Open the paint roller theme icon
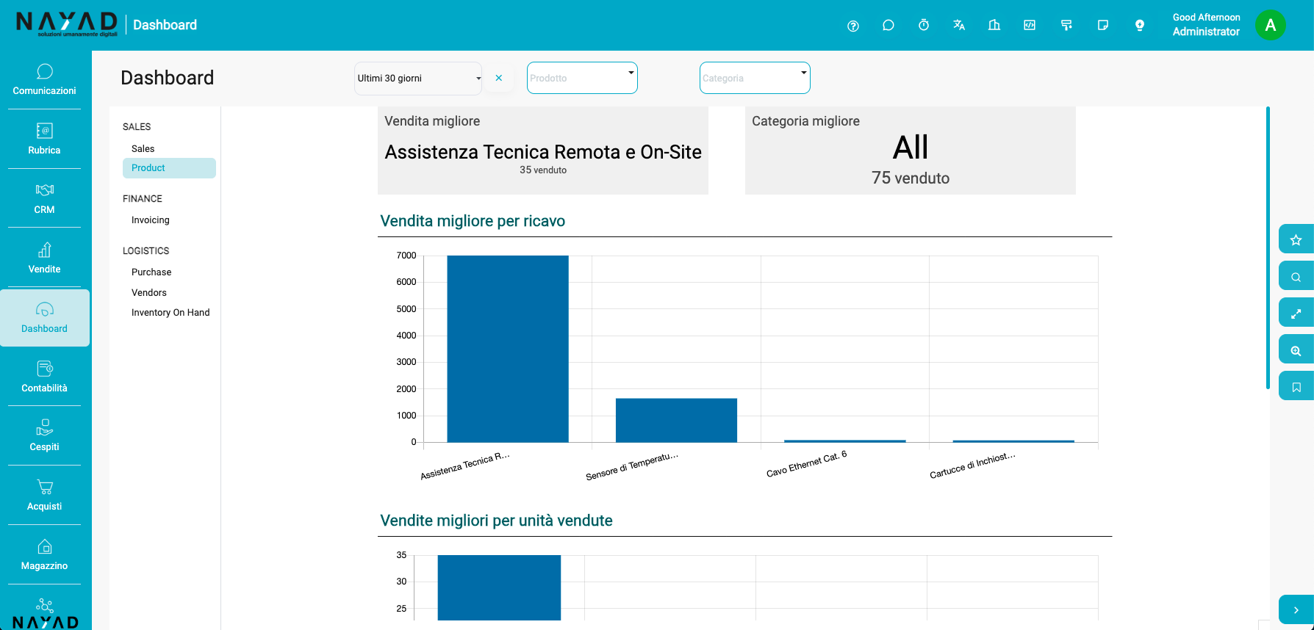Screen dimensions: 1314x630 (1066, 26)
